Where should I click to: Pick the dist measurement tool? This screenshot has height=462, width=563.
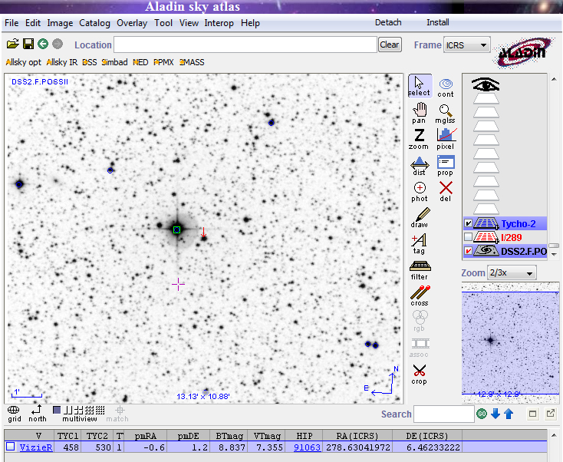tap(419, 166)
